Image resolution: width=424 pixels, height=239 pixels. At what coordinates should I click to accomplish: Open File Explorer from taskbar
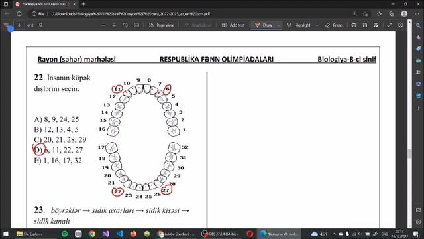(29, 234)
